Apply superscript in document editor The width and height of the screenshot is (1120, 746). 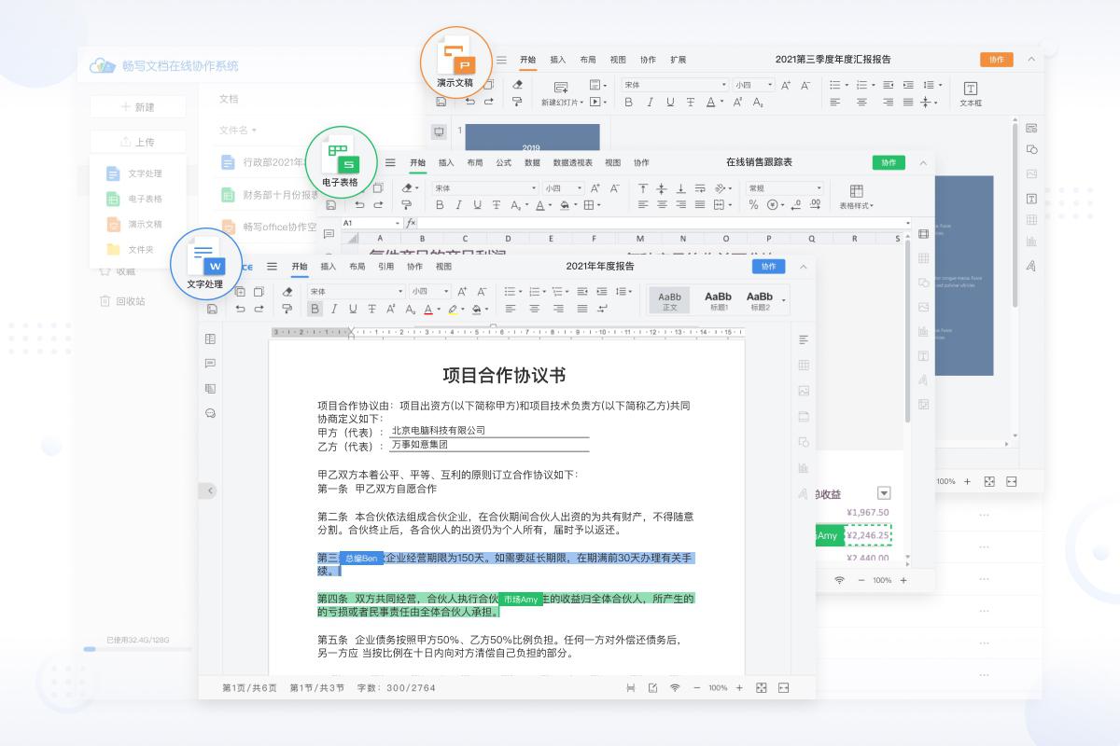pos(390,309)
